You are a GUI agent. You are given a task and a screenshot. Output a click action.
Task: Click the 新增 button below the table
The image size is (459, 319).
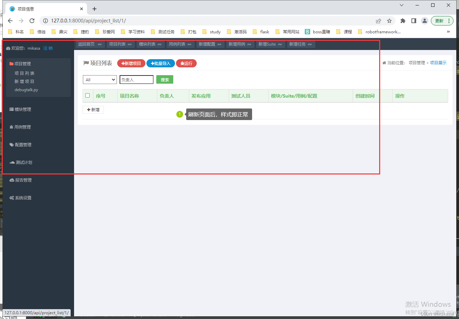tap(93, 110)
